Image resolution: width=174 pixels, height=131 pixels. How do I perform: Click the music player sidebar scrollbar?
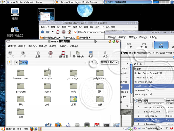point(131,79)
